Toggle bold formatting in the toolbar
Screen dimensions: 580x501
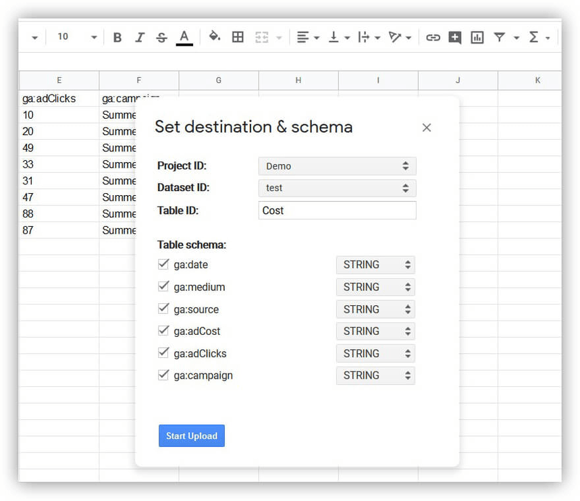pyautogui.click(x=117, y=38)
